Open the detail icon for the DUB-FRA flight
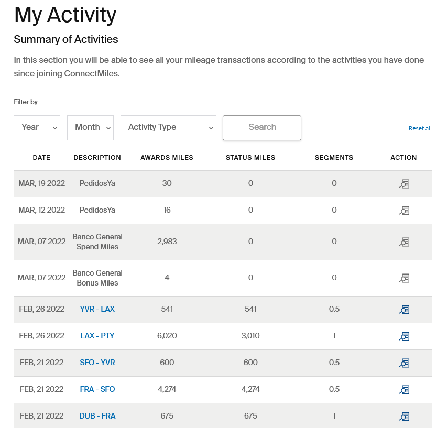This screenshot has height=428, width=448. click(x=403, y=416)
